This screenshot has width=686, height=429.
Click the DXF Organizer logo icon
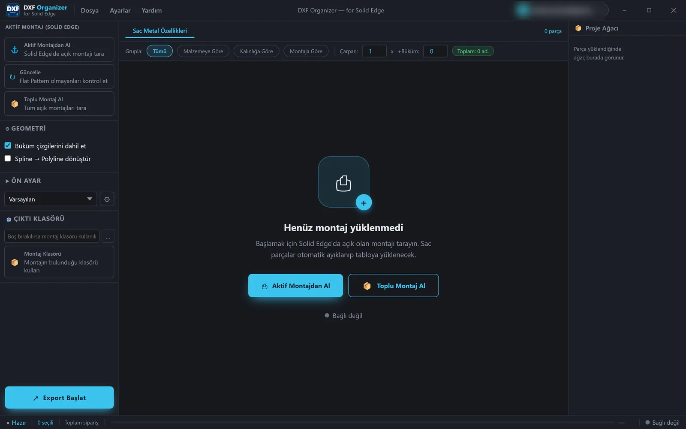(x=13, y=10)
